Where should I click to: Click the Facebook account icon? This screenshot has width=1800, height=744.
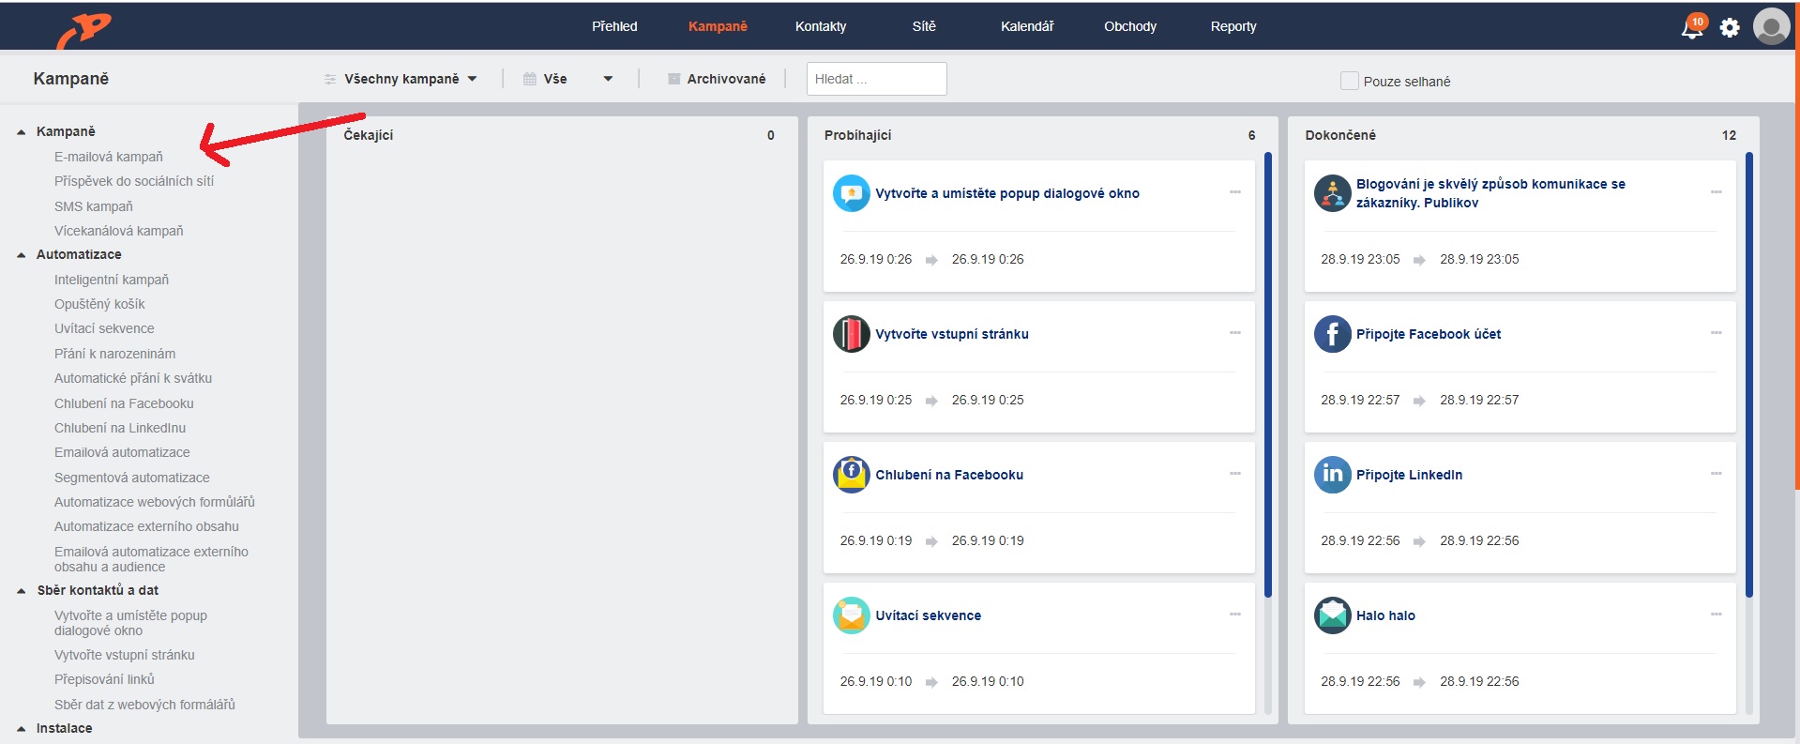click(1332, 334)
